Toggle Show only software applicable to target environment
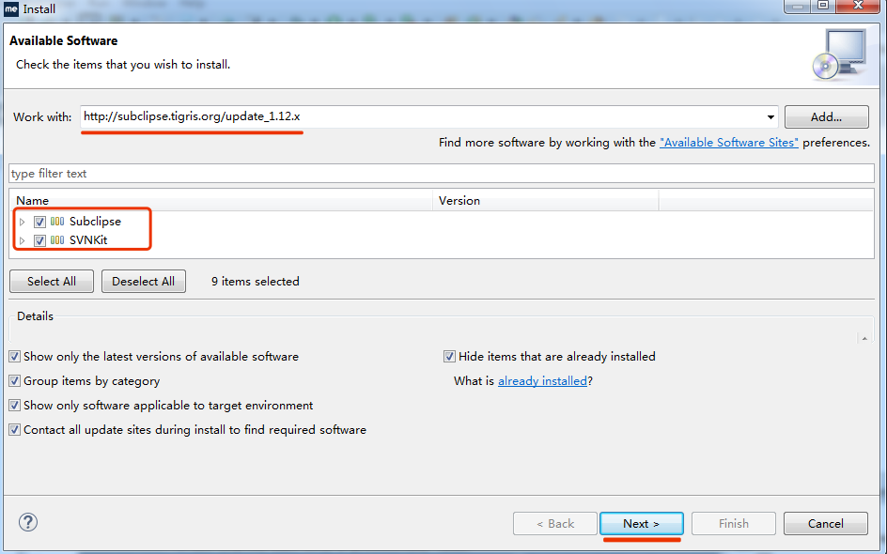This screenshot has height=554, width=887. [x=15, y=406]
